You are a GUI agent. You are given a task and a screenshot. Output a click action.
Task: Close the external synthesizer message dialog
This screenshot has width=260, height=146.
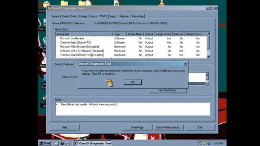point(185,64)
